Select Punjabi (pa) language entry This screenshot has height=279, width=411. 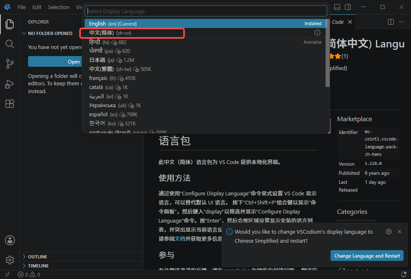click(x=205, y=51)
